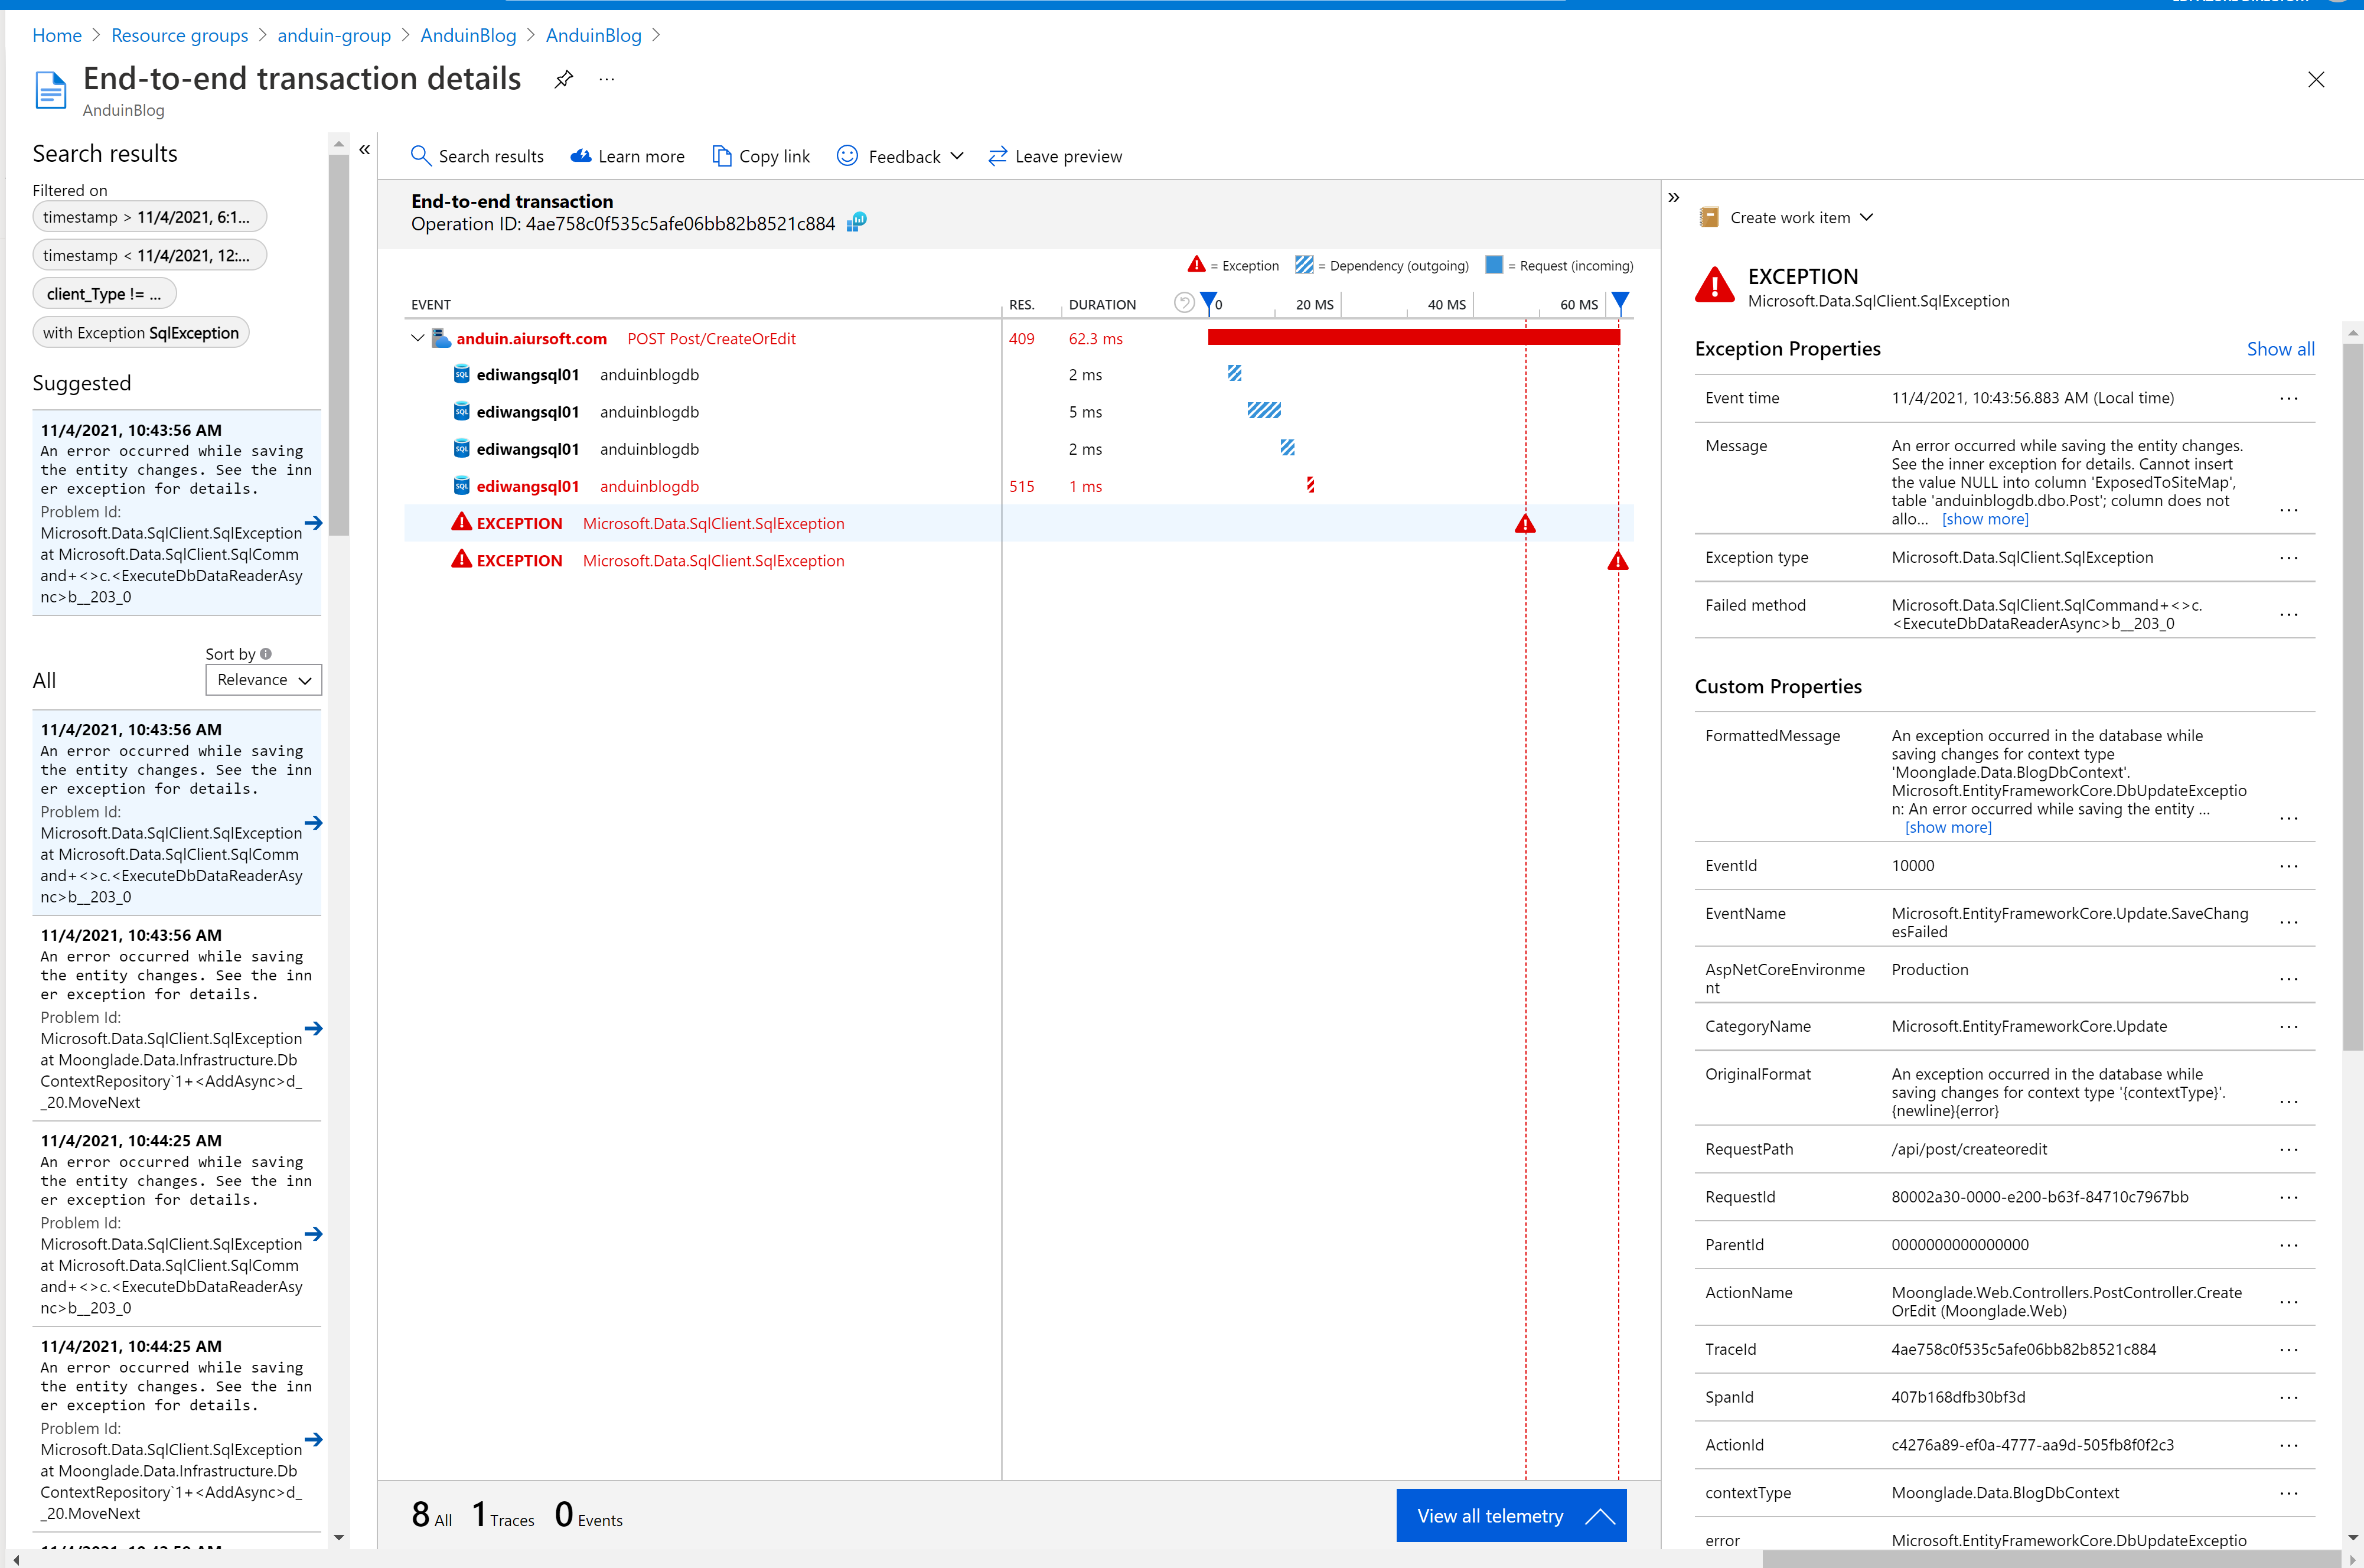Expand FormattedMessage with show more link

coord(1948,827)
